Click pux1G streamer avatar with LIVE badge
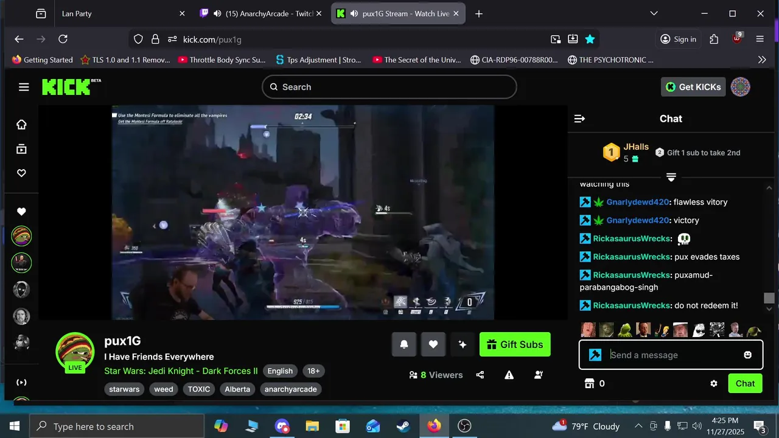 pyautogui.click(x=75, y=353)
